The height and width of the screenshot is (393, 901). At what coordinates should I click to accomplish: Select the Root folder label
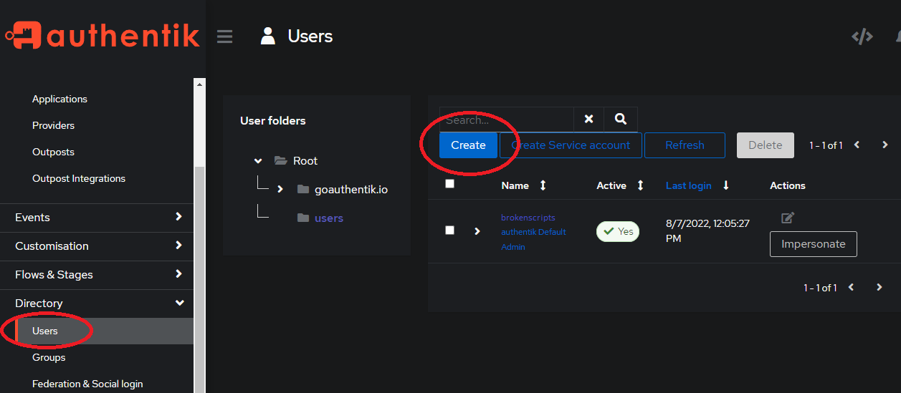tap(305, 161)
